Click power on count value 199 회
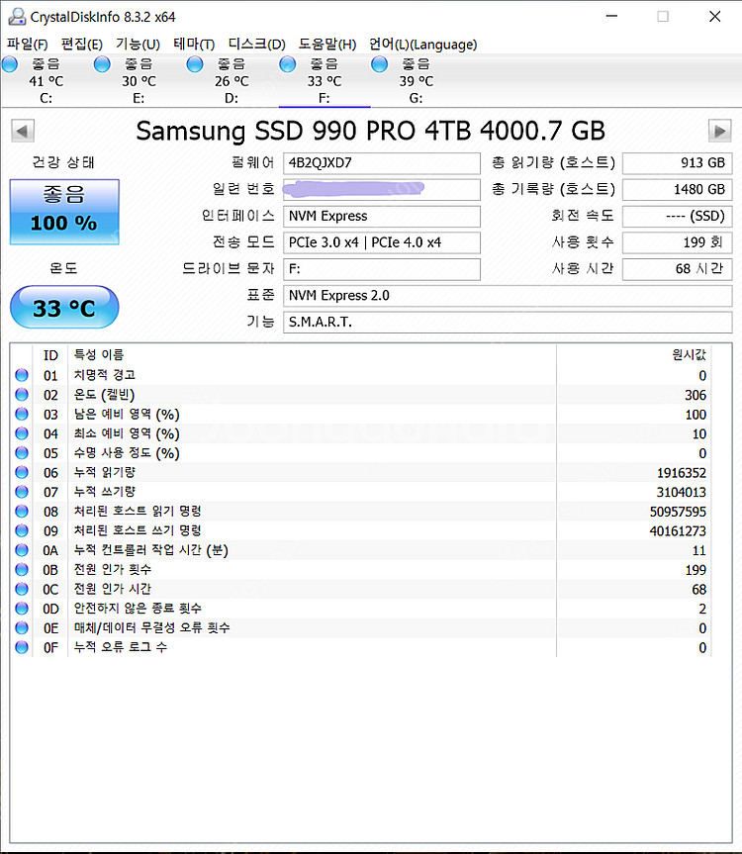Image resolution: width=742 pixels, height=854 pixels. tap(678, 242)
